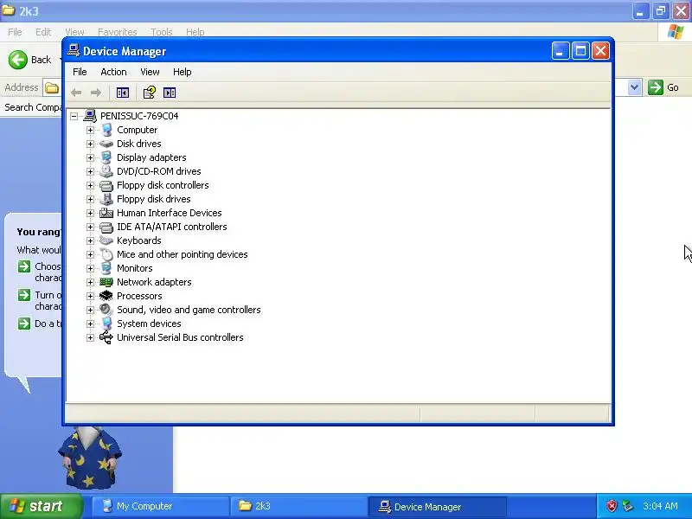Toggle the console tree toolbar icon
692x519 pixels.
[x=122, y=93]
